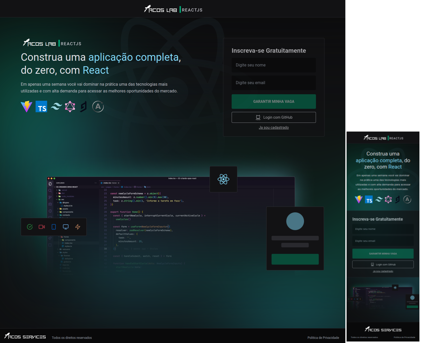
Task: Open 'Politica de Privacidade' in the wide footer
Action: pos(323,338)
